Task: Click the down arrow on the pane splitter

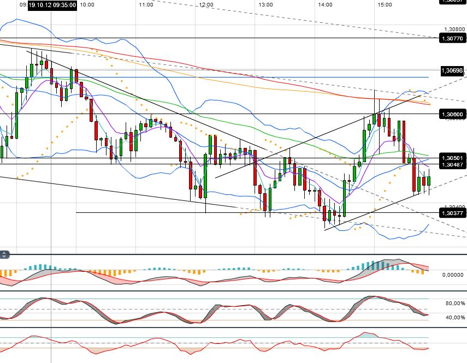Action: click(4, 256)
